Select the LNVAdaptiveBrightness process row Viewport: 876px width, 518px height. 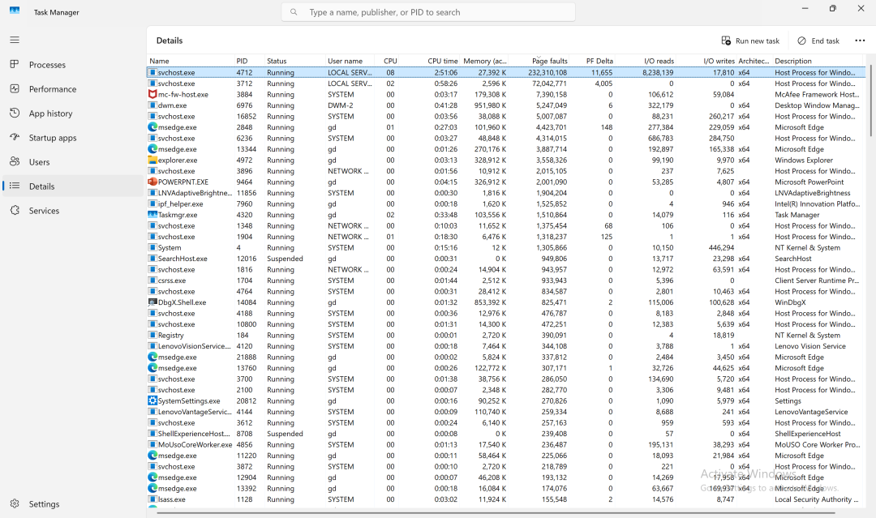point(506,193)
